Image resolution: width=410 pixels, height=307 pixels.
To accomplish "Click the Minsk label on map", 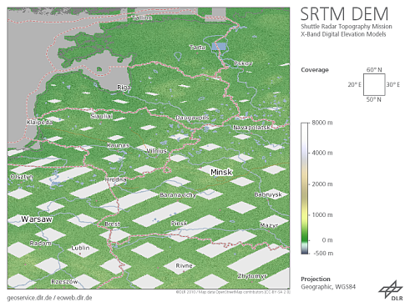I will pos(221,173).
